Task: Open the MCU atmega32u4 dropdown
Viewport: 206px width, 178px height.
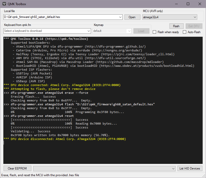Action: (x=195, y=17)
